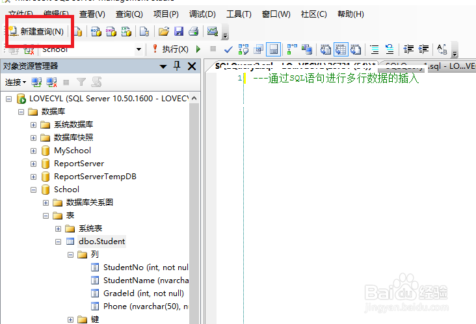Image resolution: width=476 pixels, height=324 pixels.
Task: Expand the ReportServerTempDB database node
Action: (x=33, y=177)
